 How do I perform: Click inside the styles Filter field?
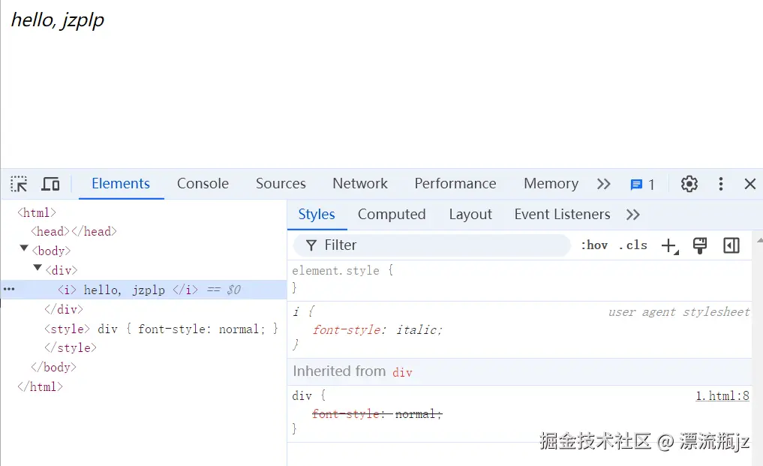[428, 245]
